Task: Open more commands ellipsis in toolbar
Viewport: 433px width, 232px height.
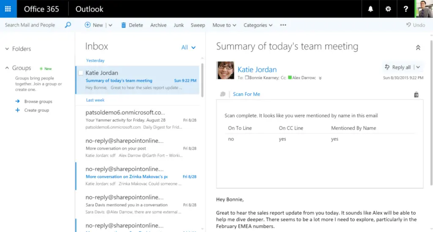Action: tap(283, 25)
